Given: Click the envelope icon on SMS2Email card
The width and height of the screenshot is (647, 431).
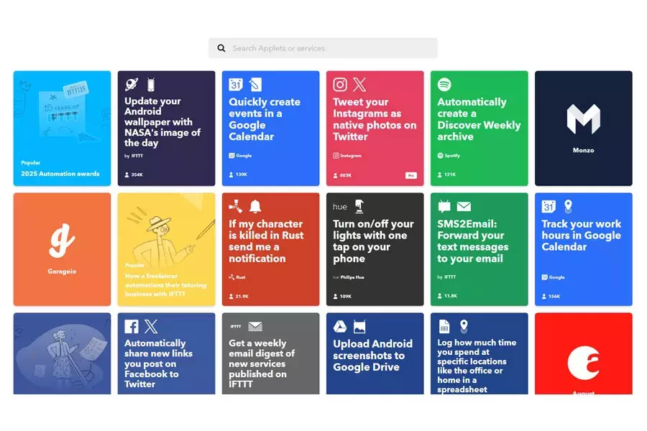Looking at the screenshot, I should (464, 206).
